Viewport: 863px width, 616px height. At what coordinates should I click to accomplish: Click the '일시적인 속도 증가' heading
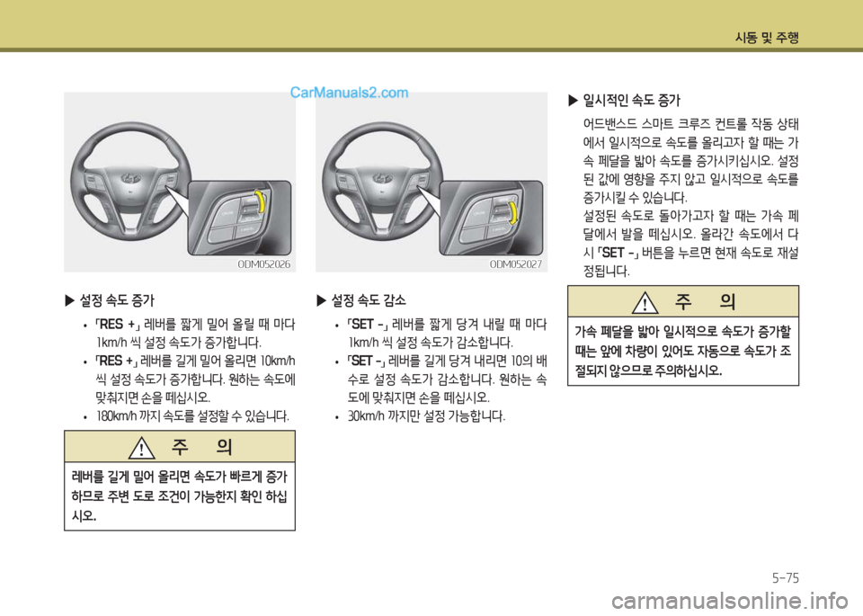click(x=631, y=101)
